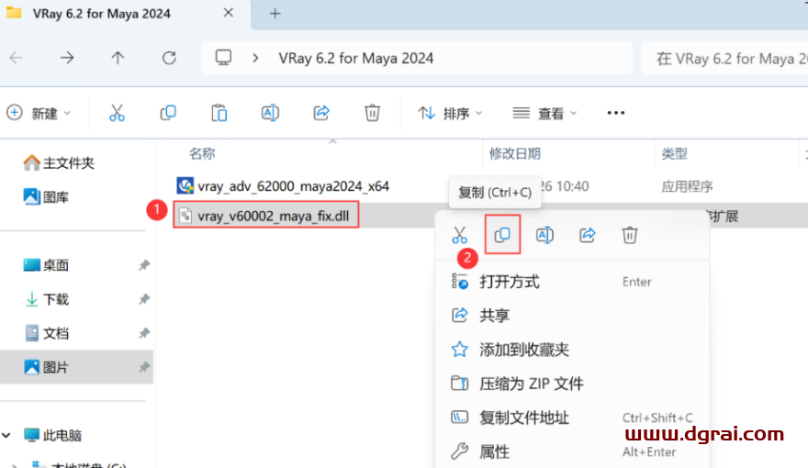
Task: Unpin 图片 using its pin icon
Action: click(144, 367)
